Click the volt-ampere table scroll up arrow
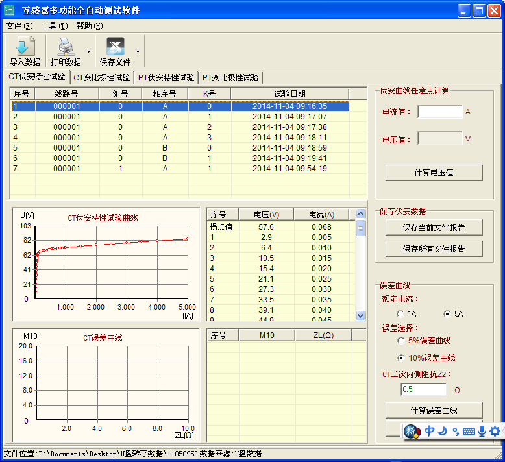The image size is (505, 462). (x=361, y=213)
